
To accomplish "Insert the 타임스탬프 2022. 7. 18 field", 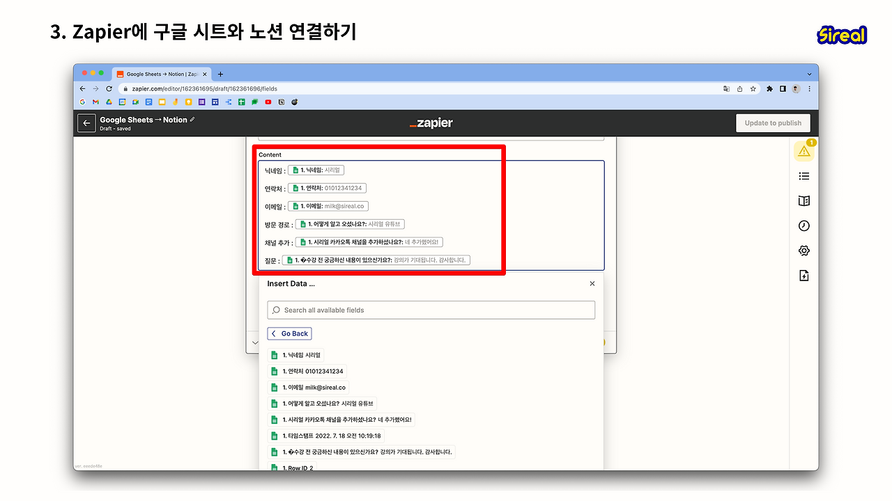I will (326, 436).
